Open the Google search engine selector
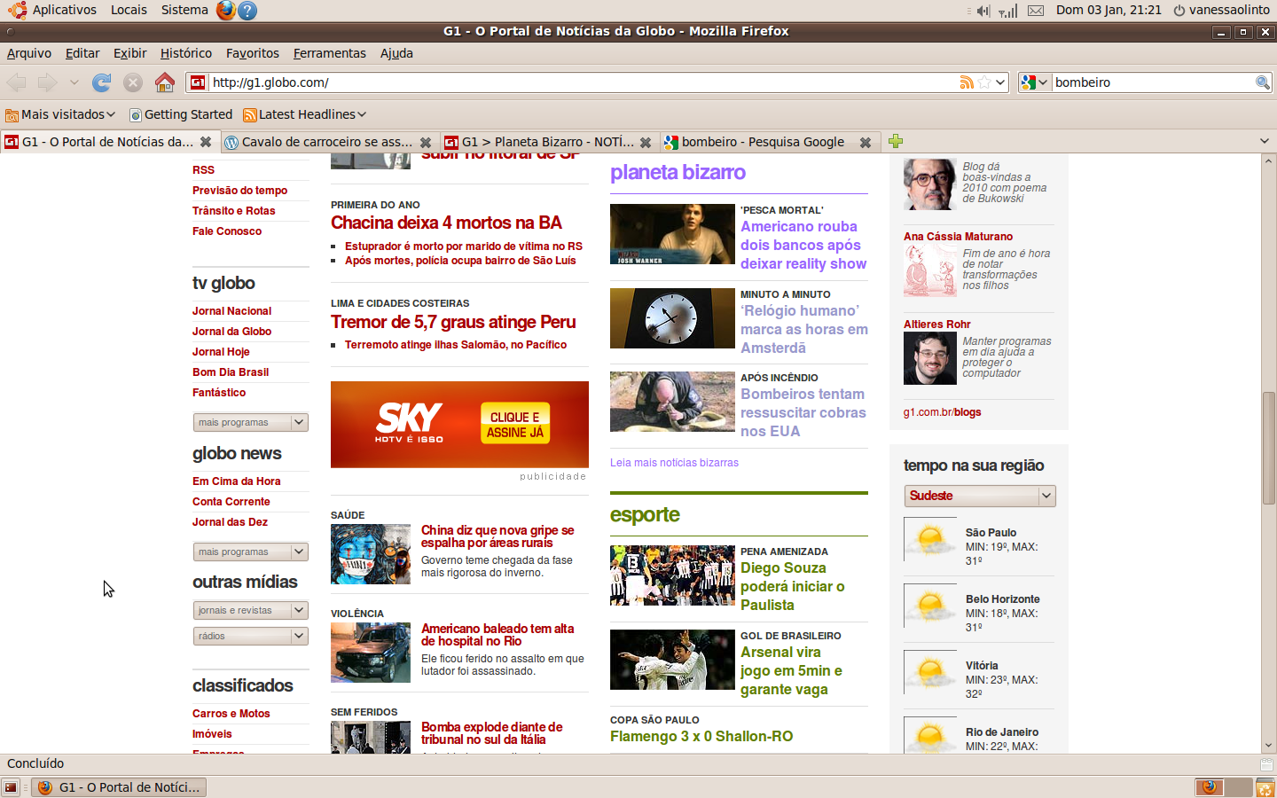 [x=1034, y=82]
